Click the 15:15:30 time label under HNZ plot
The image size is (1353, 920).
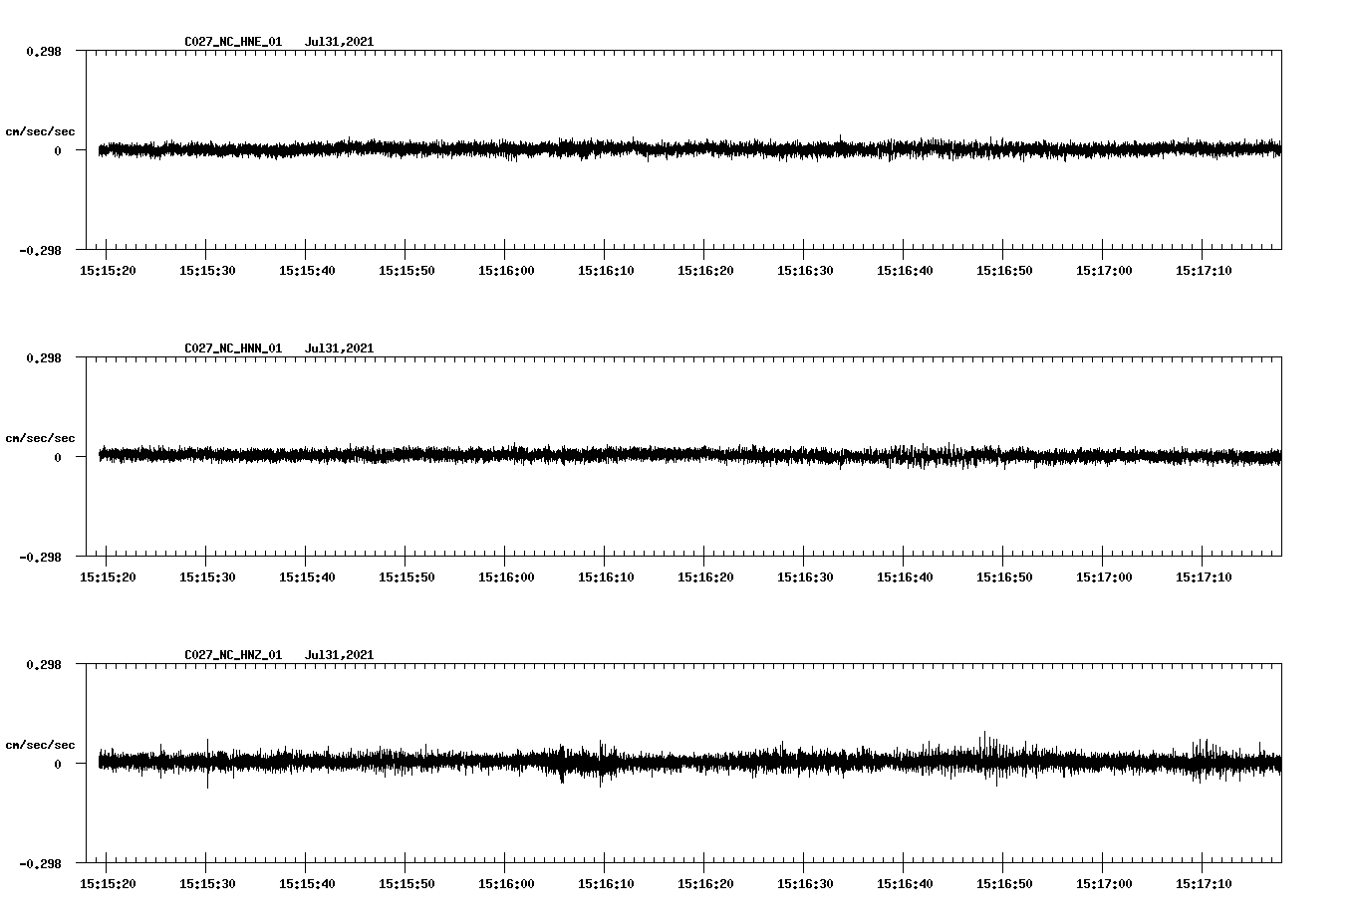point(207,884)
